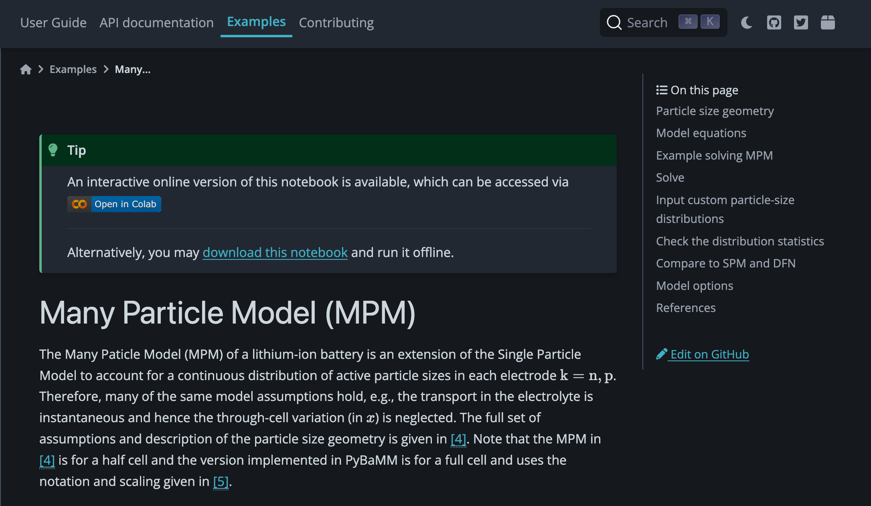Open the GitHub repository icon
Image resolution: width=871 pixels, height=506 pixels.
pos(774,22)
